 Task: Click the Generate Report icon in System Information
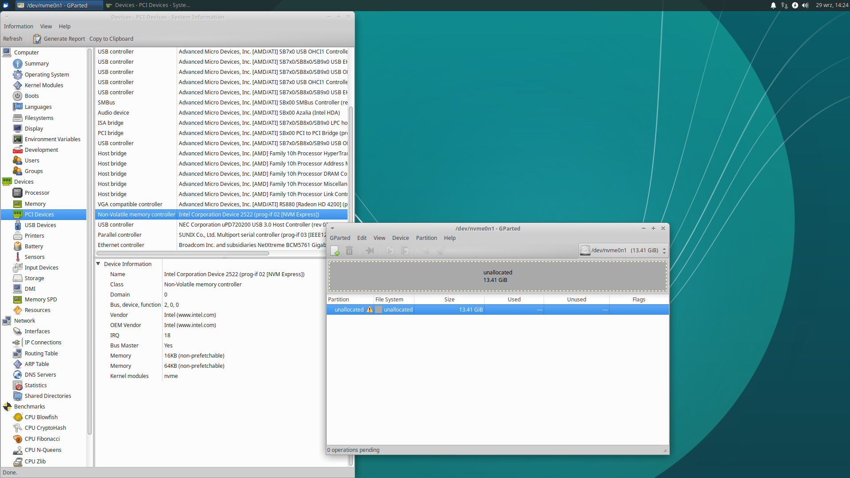[37, 39]
